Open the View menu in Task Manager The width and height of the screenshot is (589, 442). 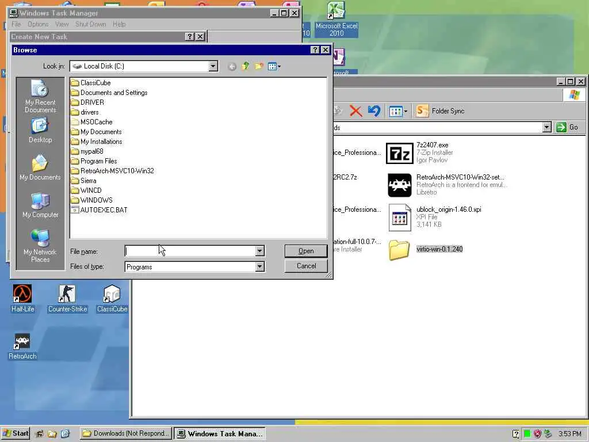[x=62, y=24]
